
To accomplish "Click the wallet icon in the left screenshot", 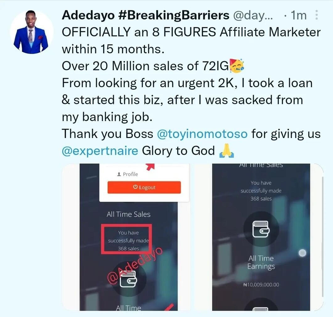I will coord(128,280).
